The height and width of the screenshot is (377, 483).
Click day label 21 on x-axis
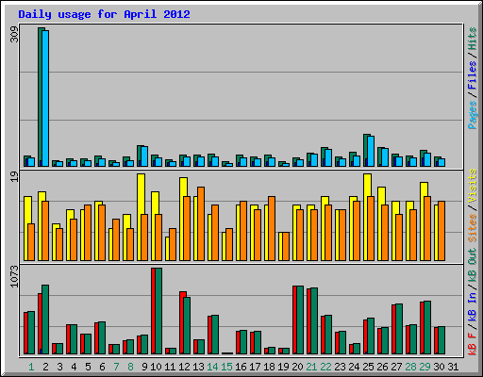(311, 367)
